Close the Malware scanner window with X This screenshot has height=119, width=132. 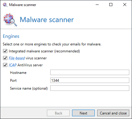pyautogui.click(x=125, y=5)
